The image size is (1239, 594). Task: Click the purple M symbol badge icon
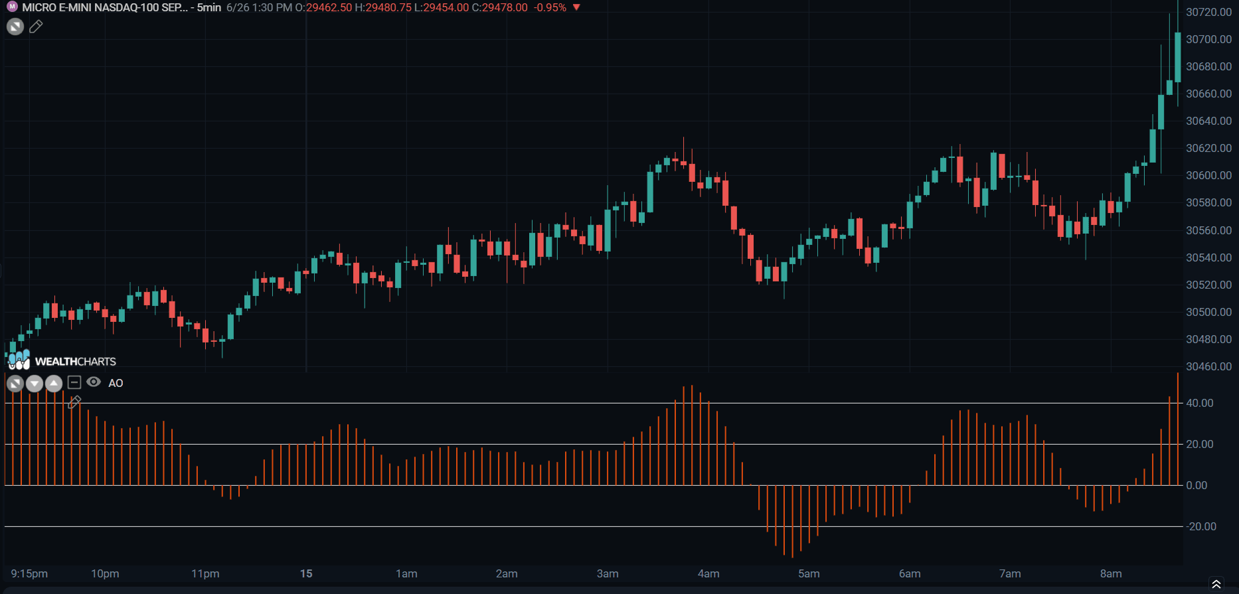click(x=12, y=7)
